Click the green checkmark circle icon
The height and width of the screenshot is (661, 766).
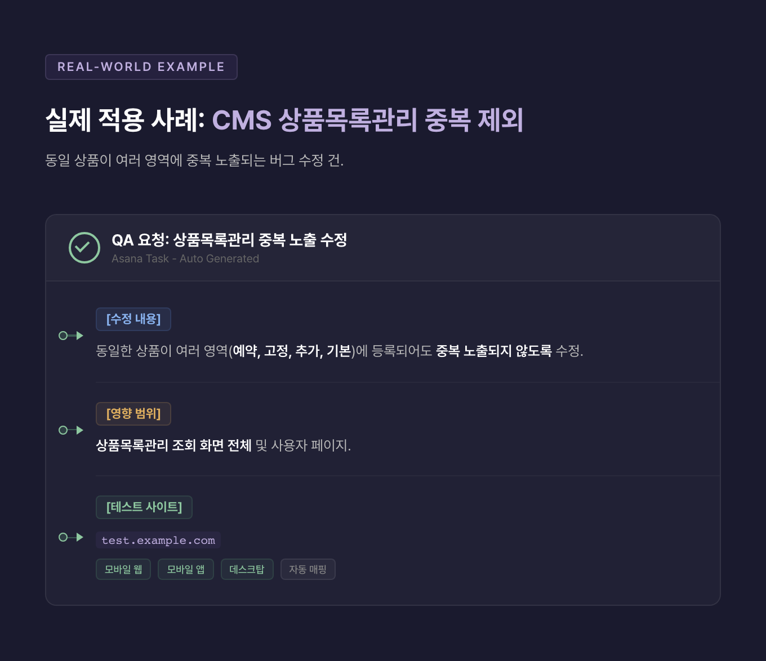(x=84, y=248)
